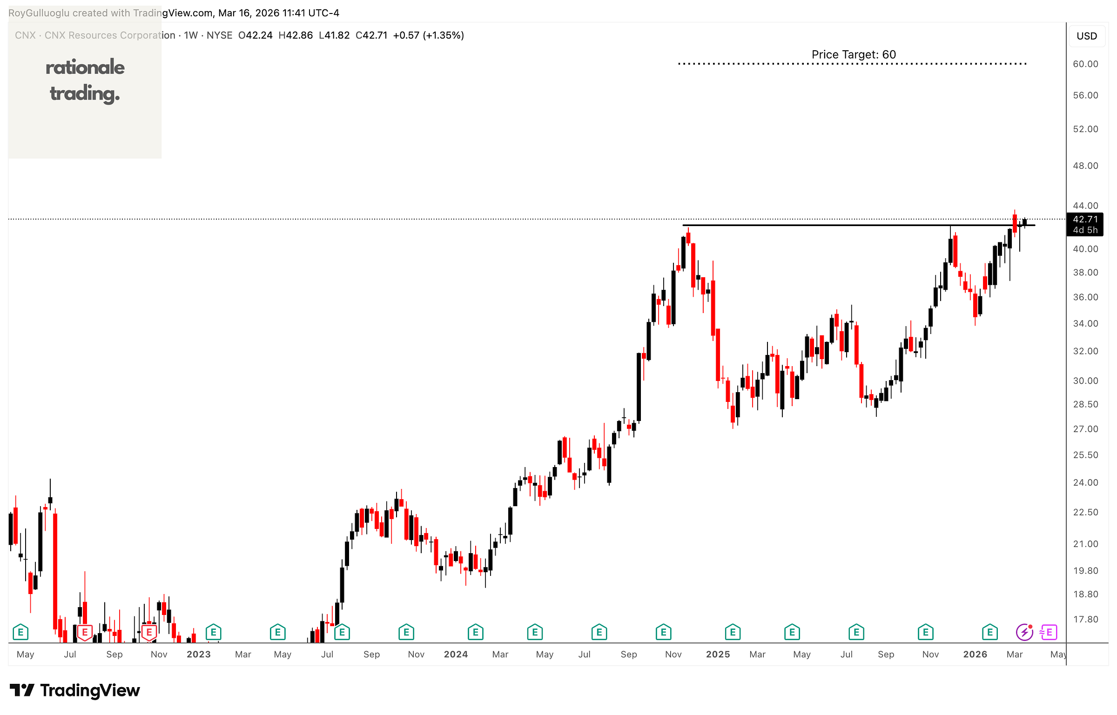
Task: Click the 60.00 price scale label
Action: coord(1085,64)
